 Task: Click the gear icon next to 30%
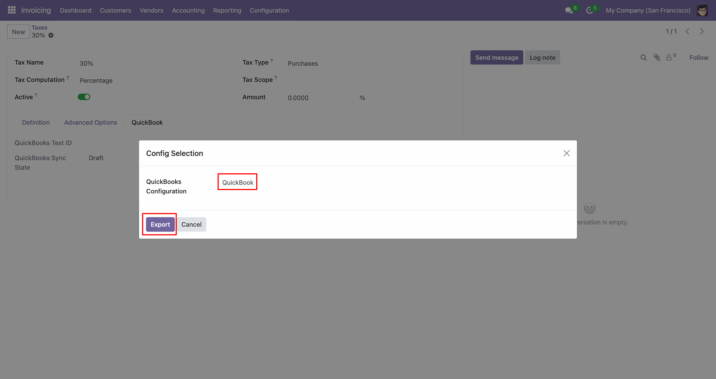point(51,35)
